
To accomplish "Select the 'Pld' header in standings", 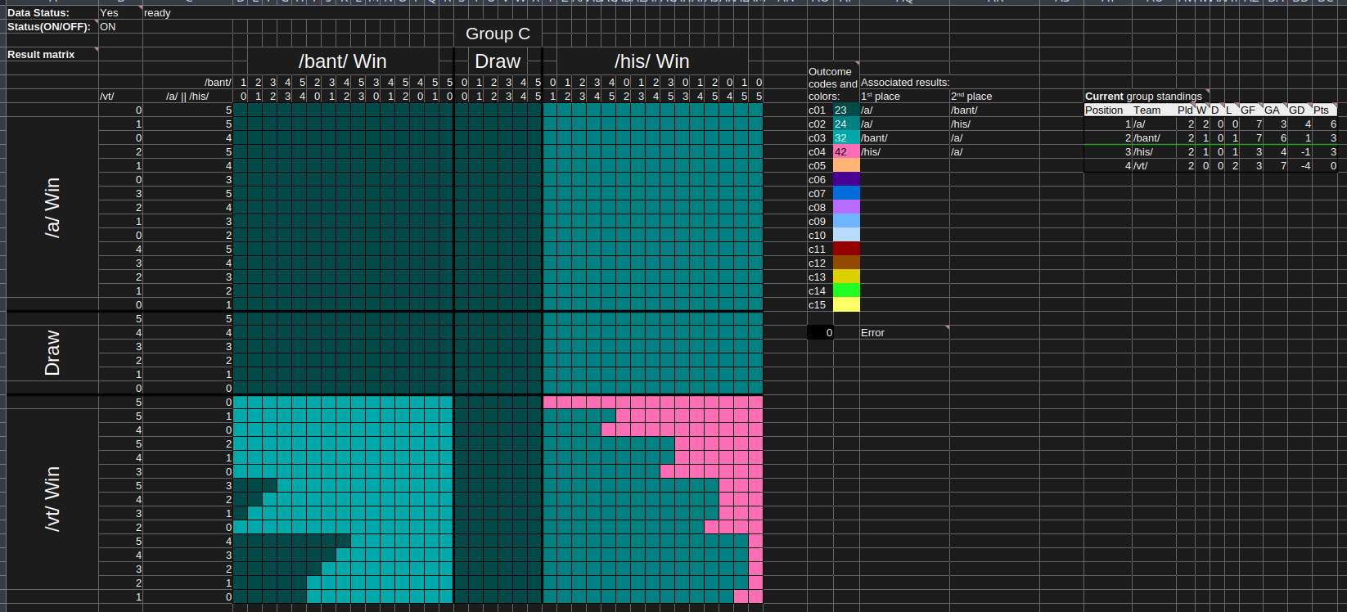I will coord(1185,110).
